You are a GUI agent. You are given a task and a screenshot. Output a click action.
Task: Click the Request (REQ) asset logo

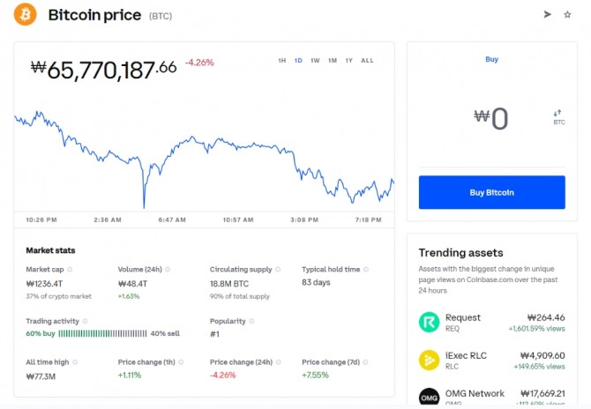(x=430, y=323)
